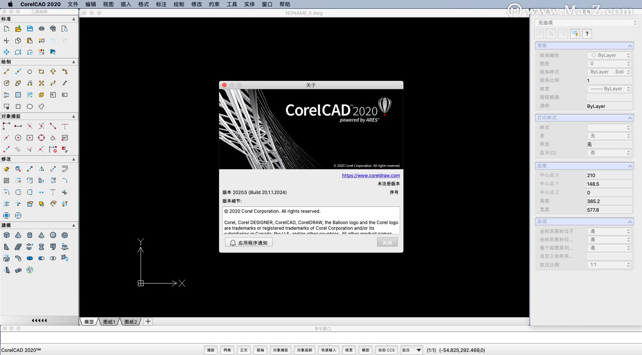Open the 线宽 ByLayer dropdown in properties

(x=609, y=89)
